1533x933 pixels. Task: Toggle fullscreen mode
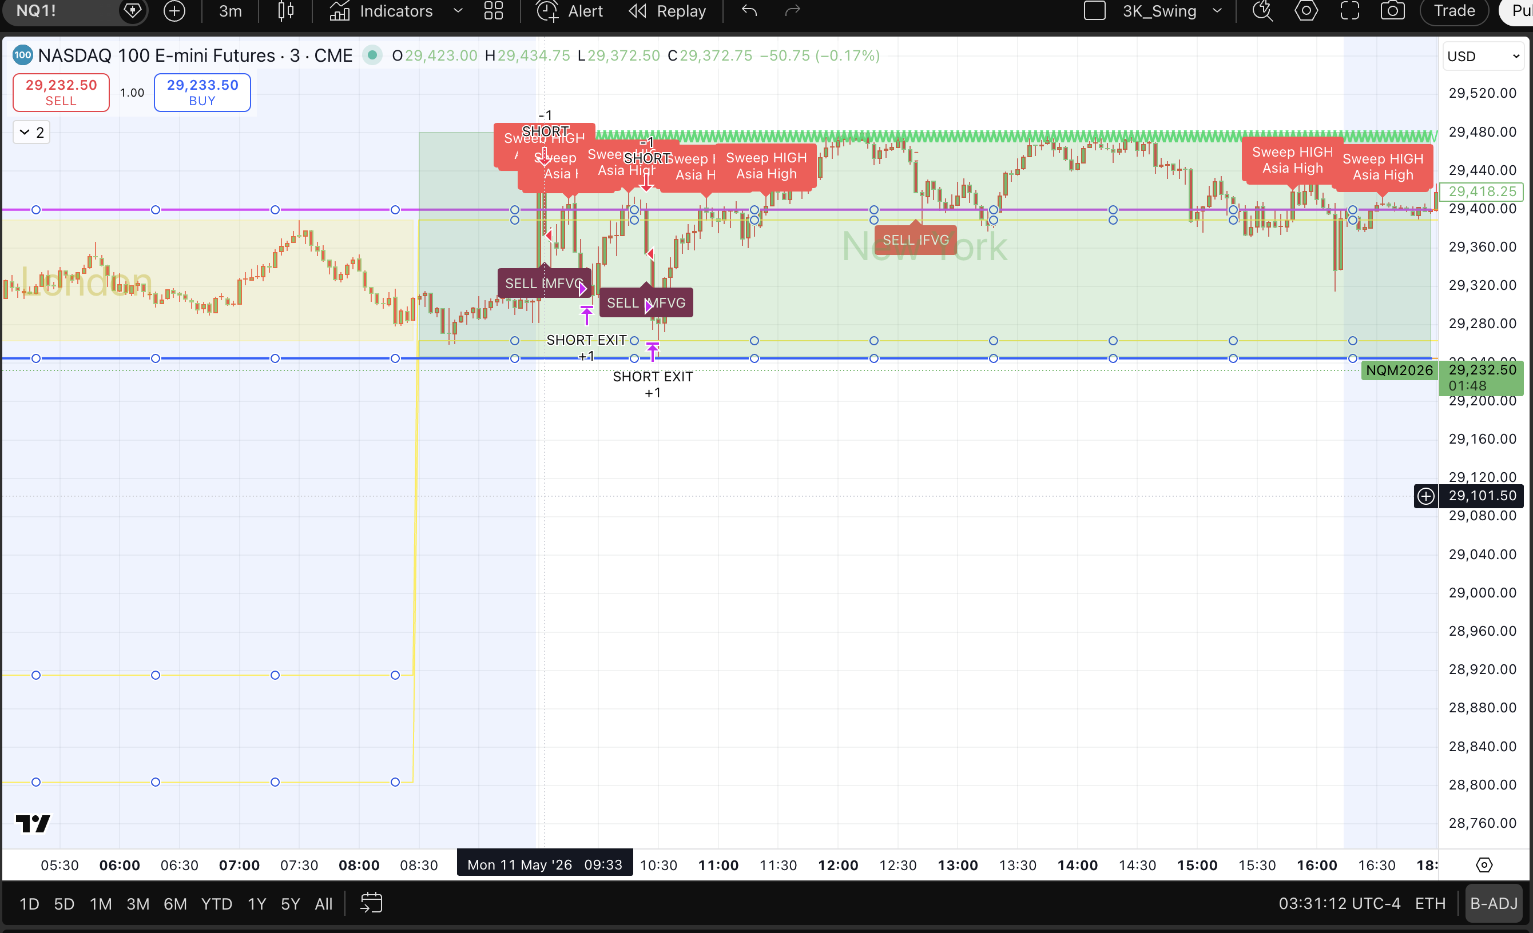point(1349,10)
